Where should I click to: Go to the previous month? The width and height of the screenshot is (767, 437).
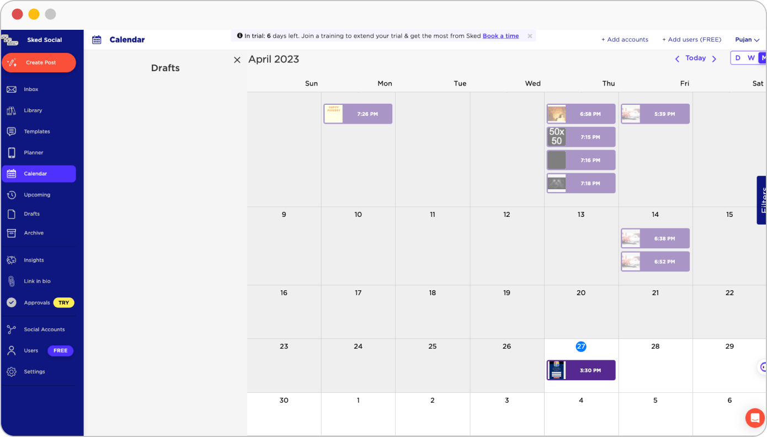[x=677, y=58]
